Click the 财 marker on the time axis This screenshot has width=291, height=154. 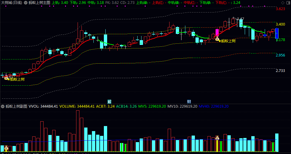click(189, 101)
